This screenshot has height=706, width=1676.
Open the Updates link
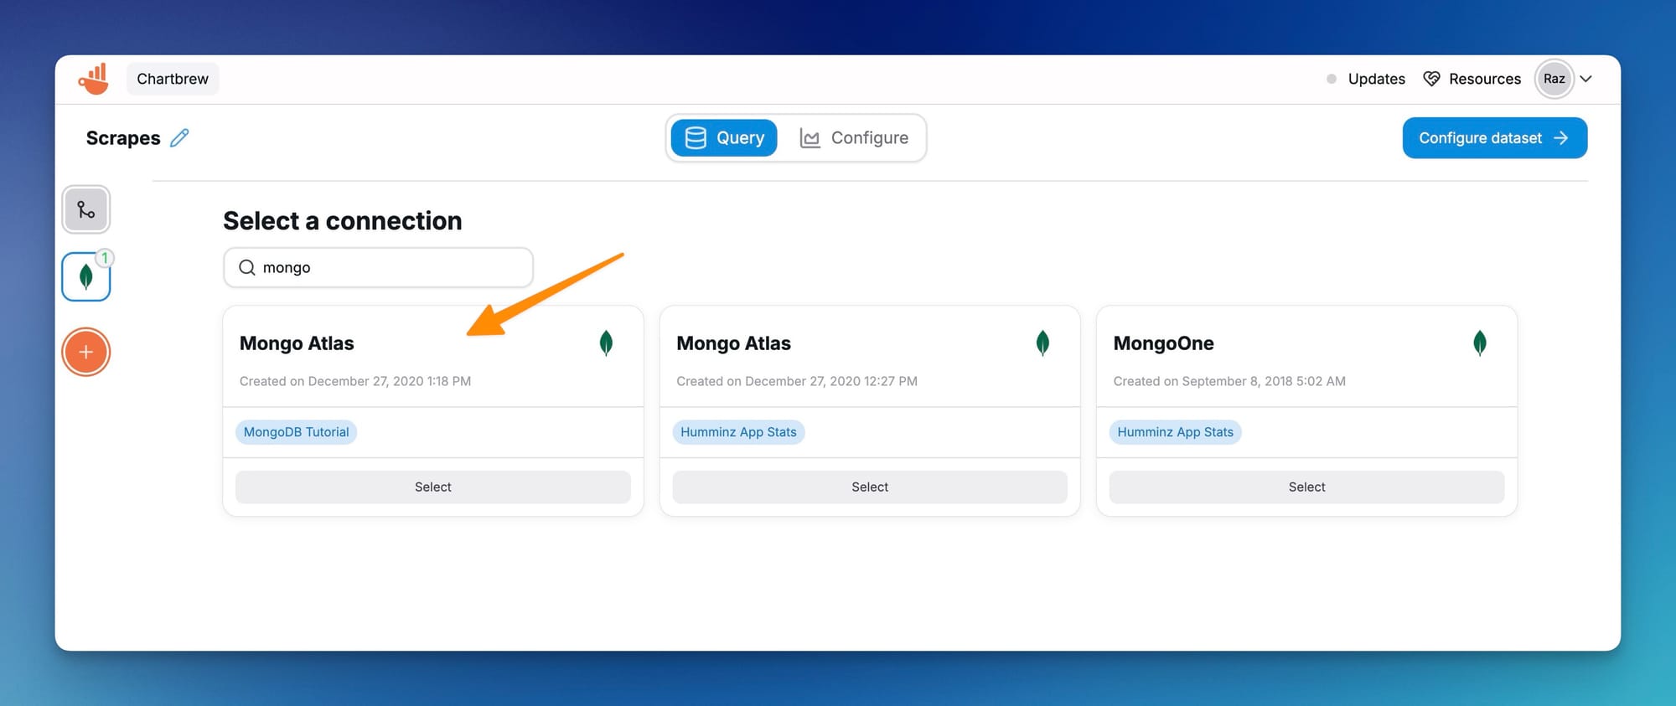(1376, 79)
